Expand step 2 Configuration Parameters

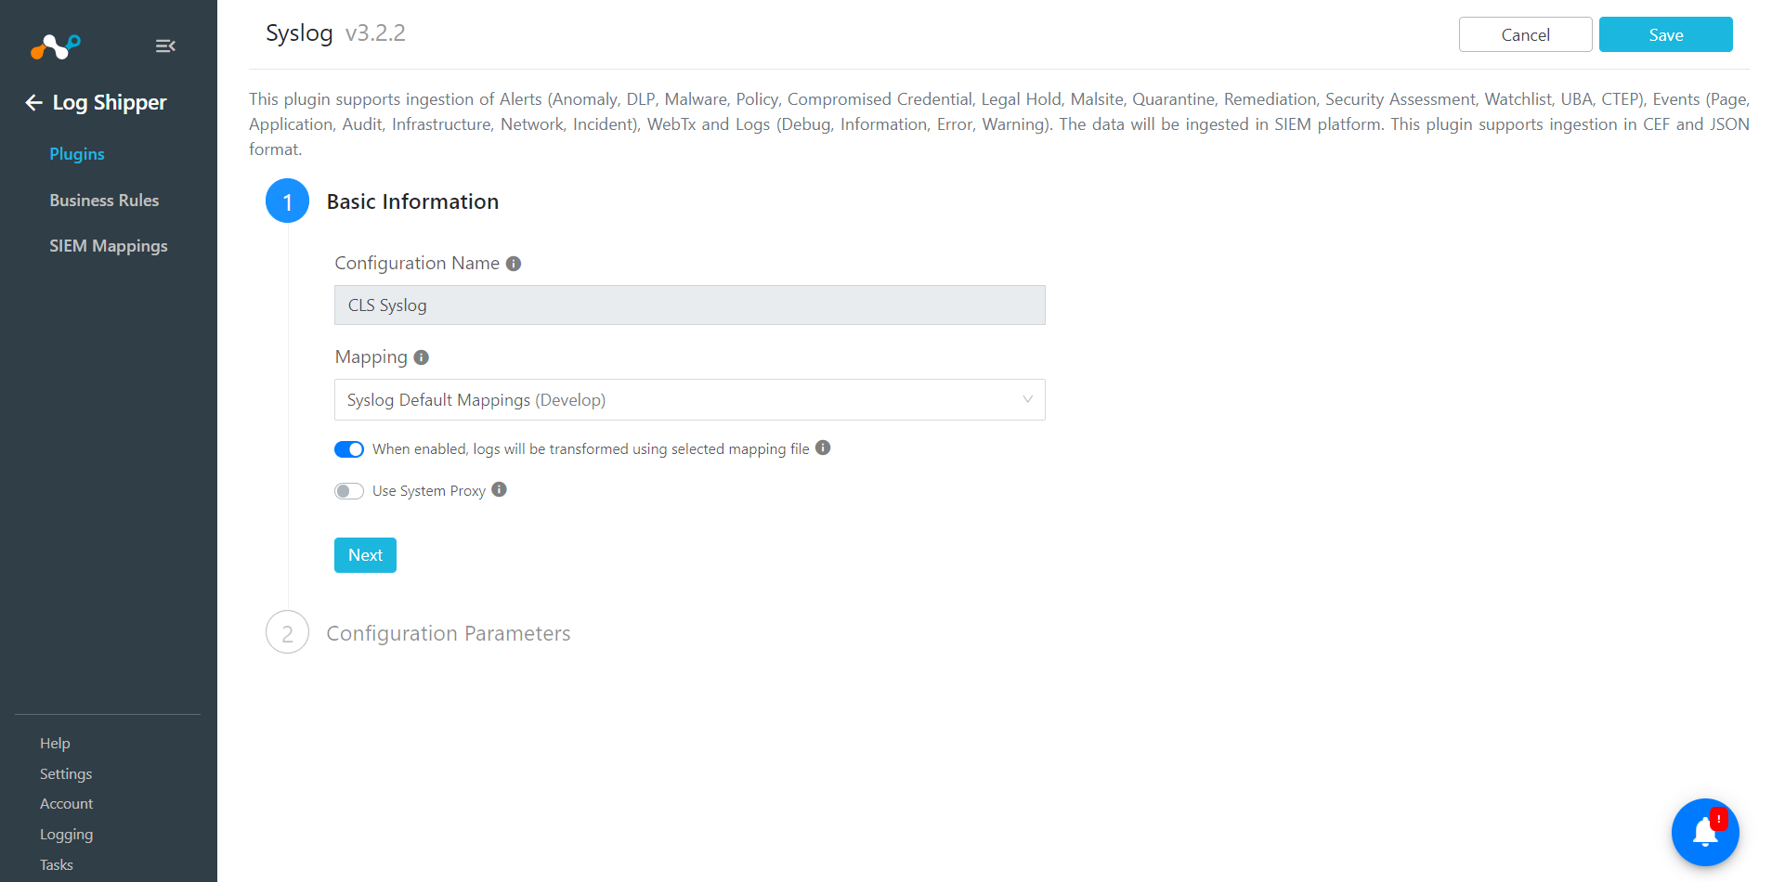tap(449, 633)
